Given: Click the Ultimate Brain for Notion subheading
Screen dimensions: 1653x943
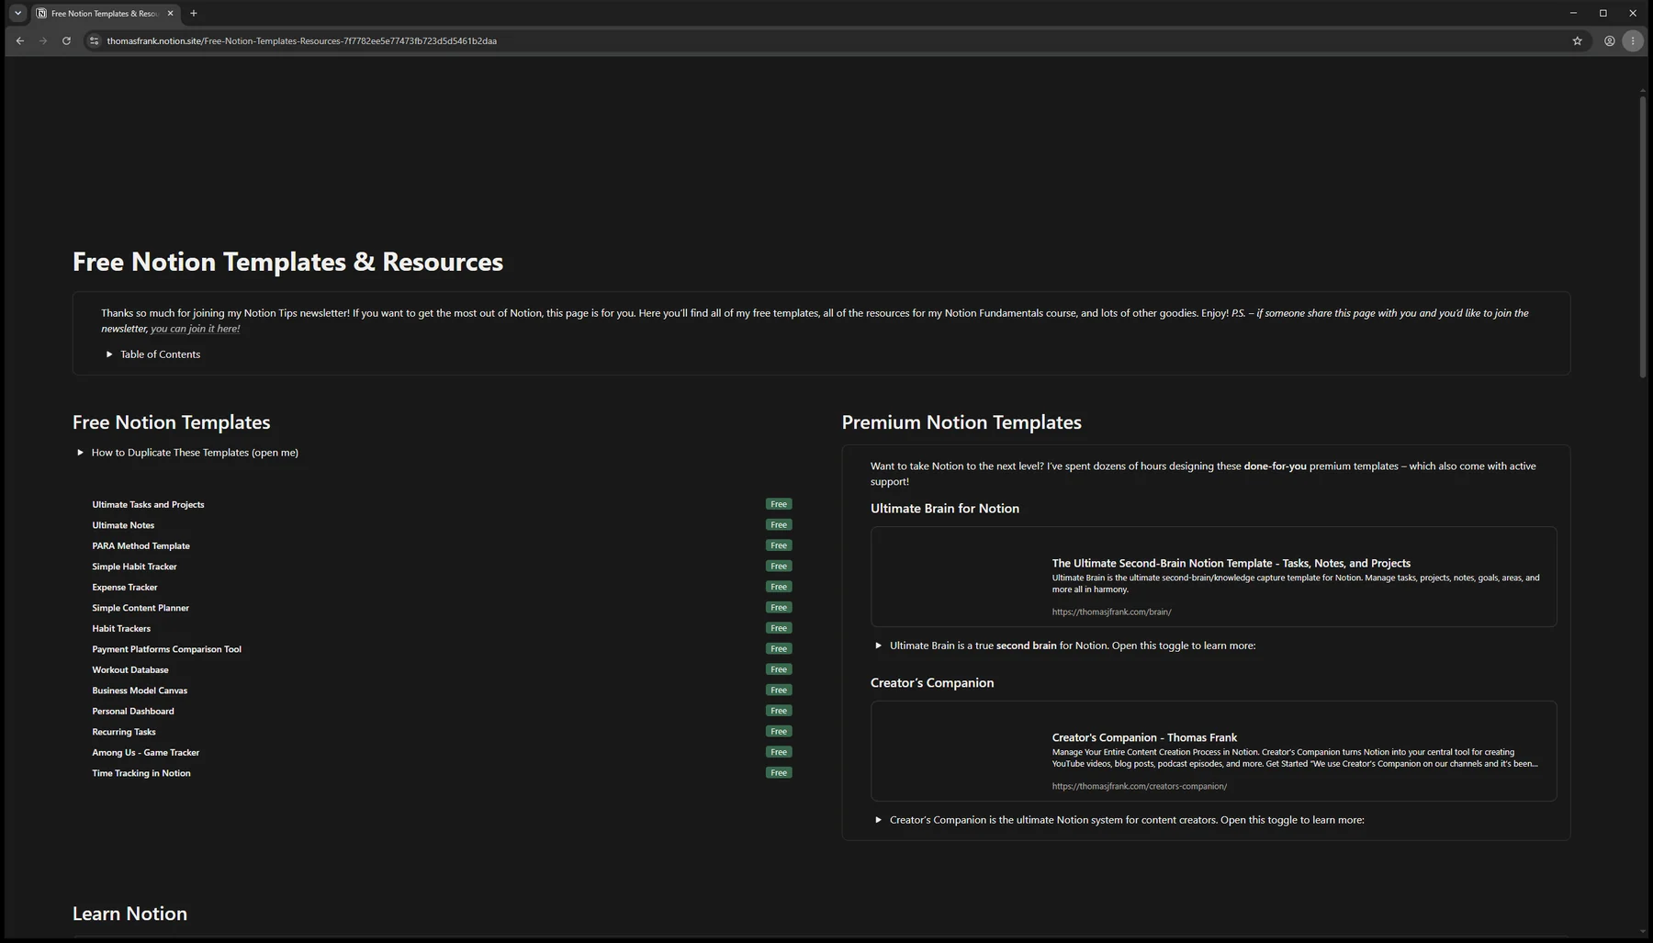Looking at the screenshot, I should [945, 509].
